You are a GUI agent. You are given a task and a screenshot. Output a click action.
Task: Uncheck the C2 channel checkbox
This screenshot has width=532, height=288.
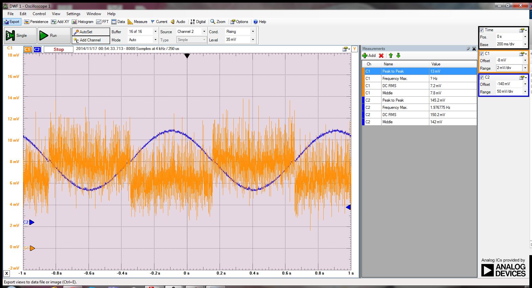(x=482, y=77)
